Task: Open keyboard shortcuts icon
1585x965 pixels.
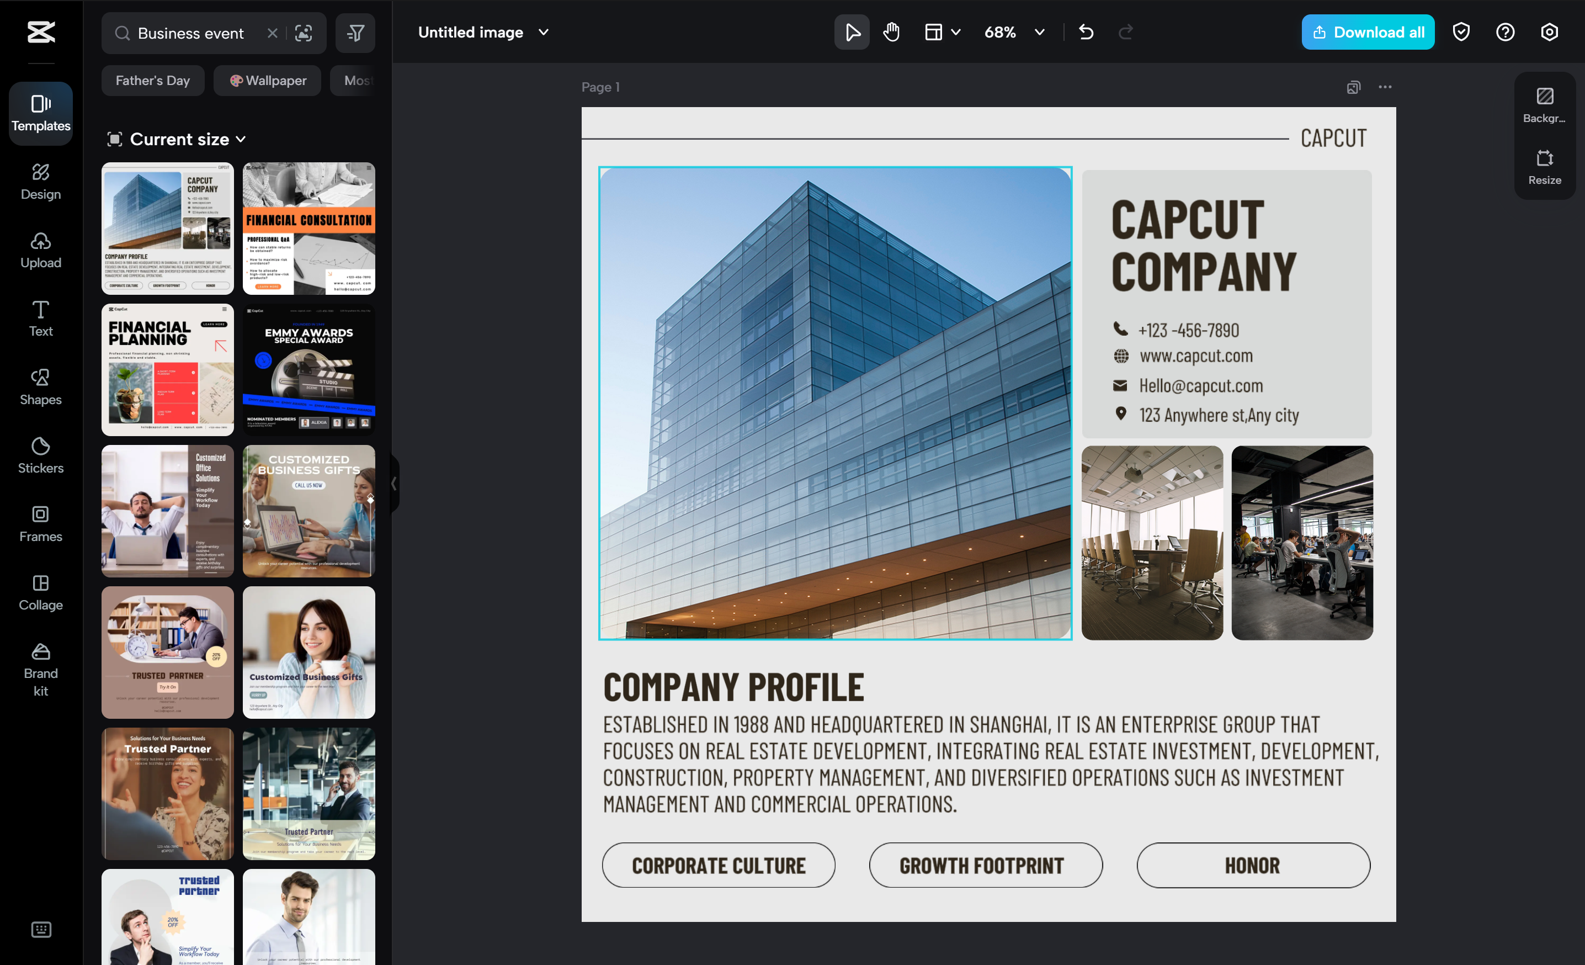Action: tap(41, 929)
